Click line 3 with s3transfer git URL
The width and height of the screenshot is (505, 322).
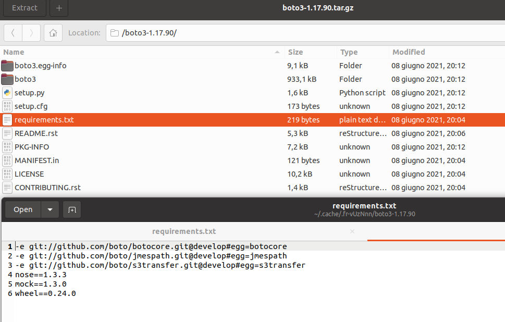pos(161,265)
